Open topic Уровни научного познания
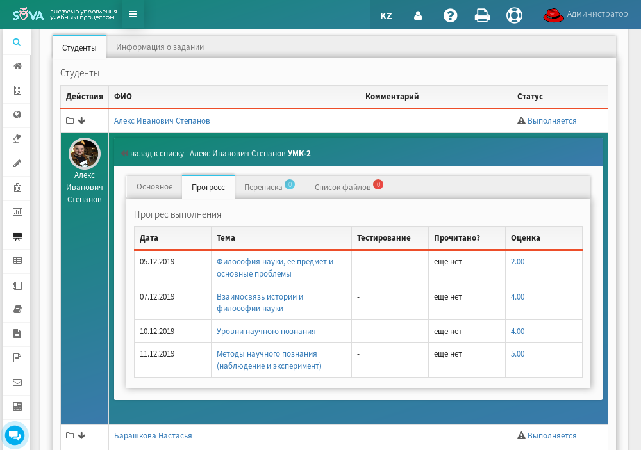Screen dimensions: 641x450 click(266, 332)
